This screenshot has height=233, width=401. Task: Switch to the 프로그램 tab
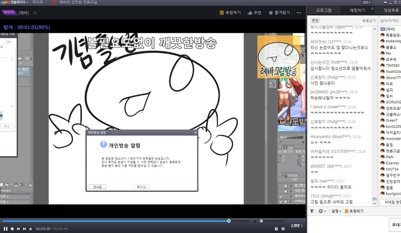coord(323,10)
